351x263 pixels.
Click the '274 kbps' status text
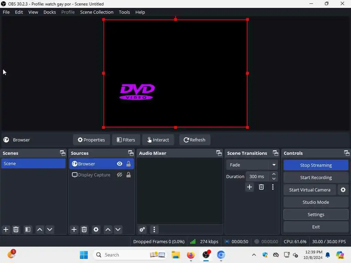point(209,241)
